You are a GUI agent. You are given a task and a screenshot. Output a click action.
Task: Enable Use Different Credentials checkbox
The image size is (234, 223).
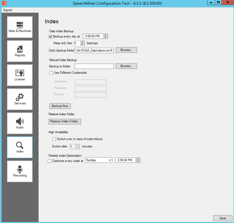coord(51,73)
